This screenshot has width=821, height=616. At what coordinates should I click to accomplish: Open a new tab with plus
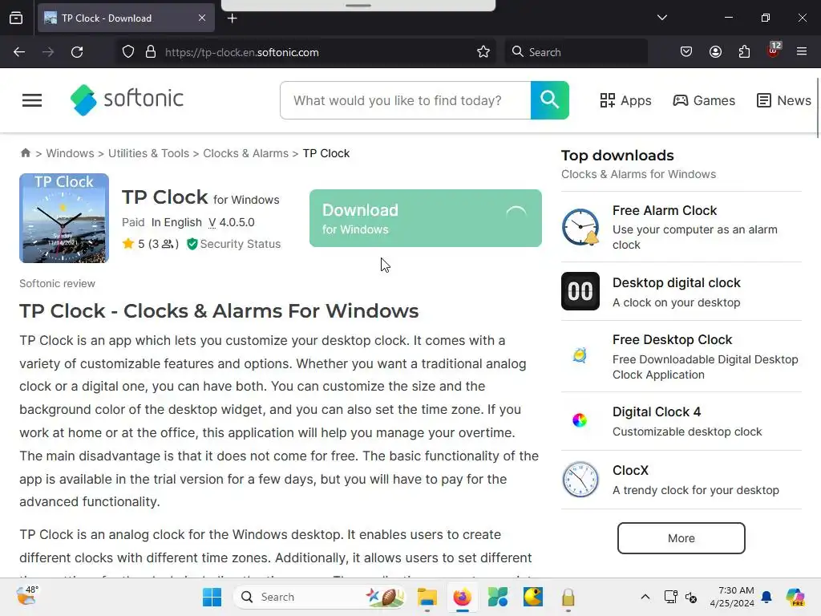tap(233, 18)
